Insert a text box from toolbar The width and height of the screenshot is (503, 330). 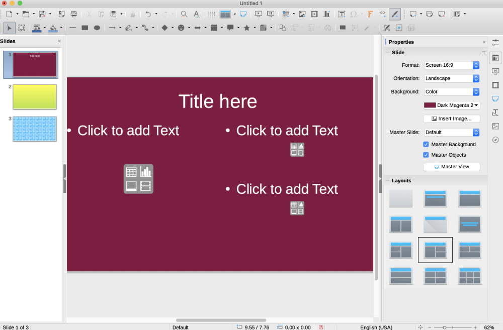click(342, 14)
